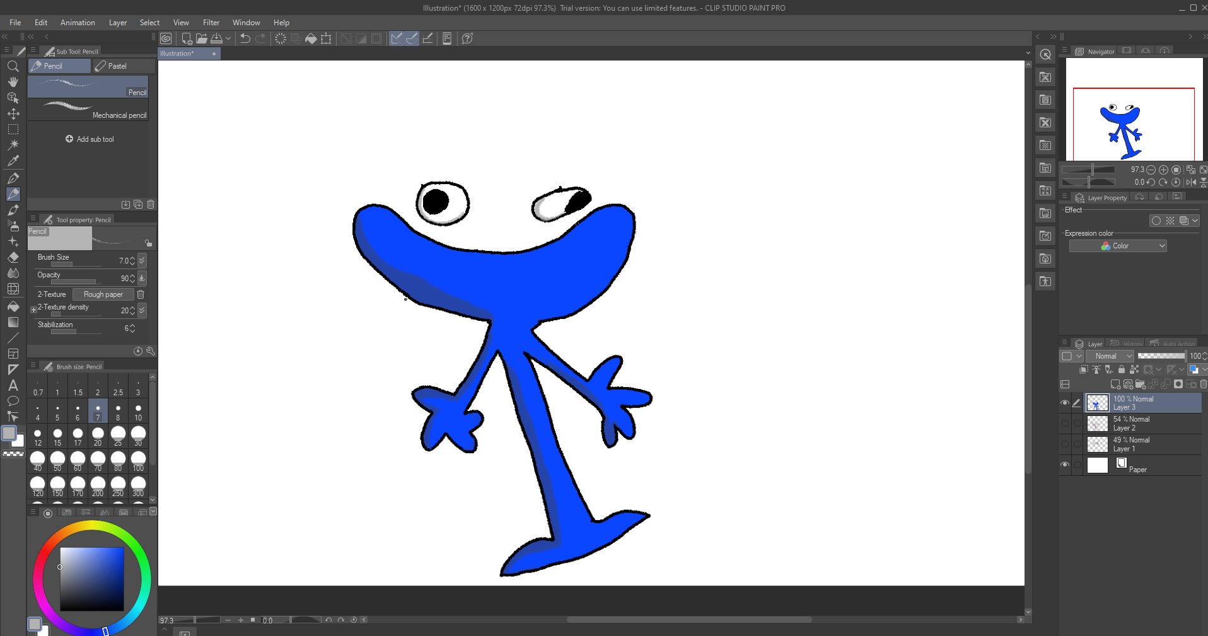Image resolution: width=1208 pixels, height=636 pixels.
Task: Open Layer blending mode Normal dropdown
Action: click(x=1110, y=356)
